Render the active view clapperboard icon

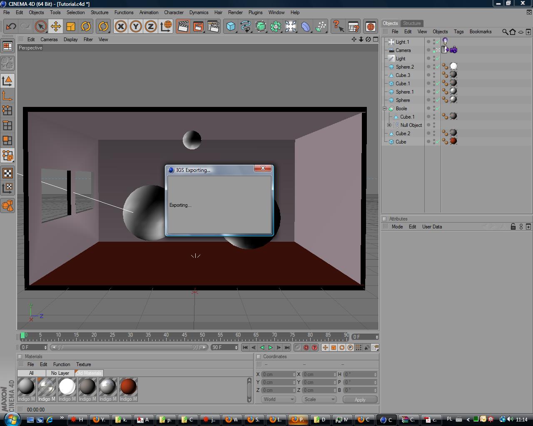click(183, 27)
